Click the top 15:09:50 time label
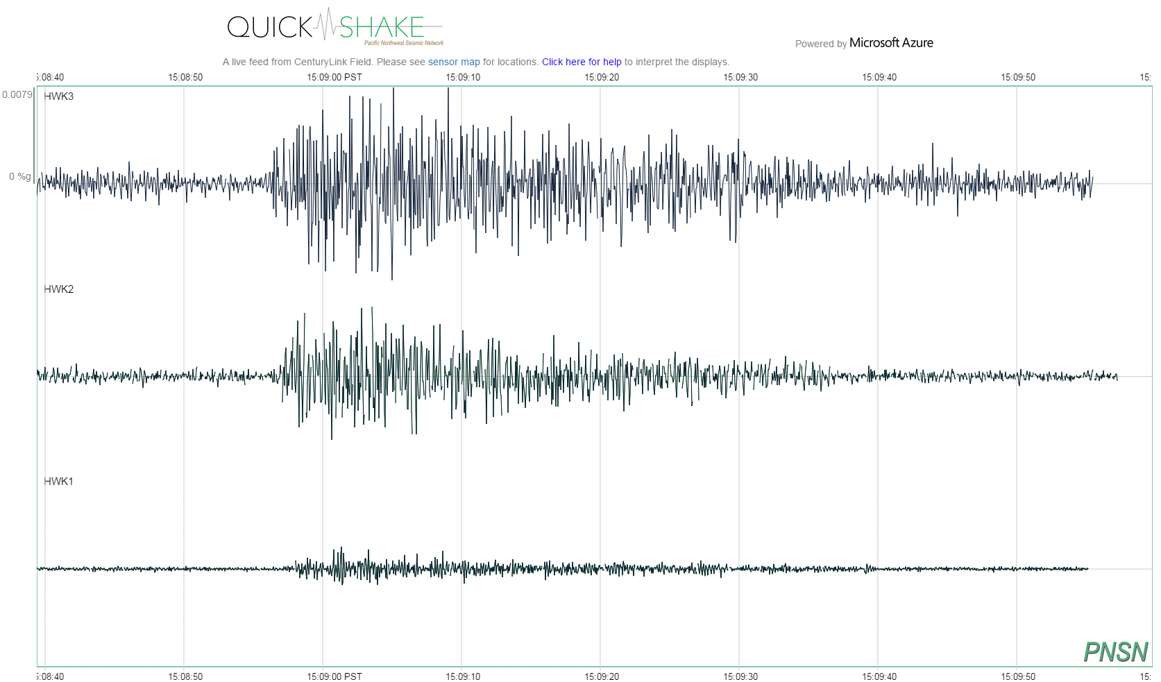 point(1018,77)
